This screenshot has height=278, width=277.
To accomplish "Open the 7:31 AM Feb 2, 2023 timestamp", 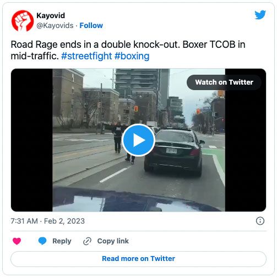I will 48,221.
